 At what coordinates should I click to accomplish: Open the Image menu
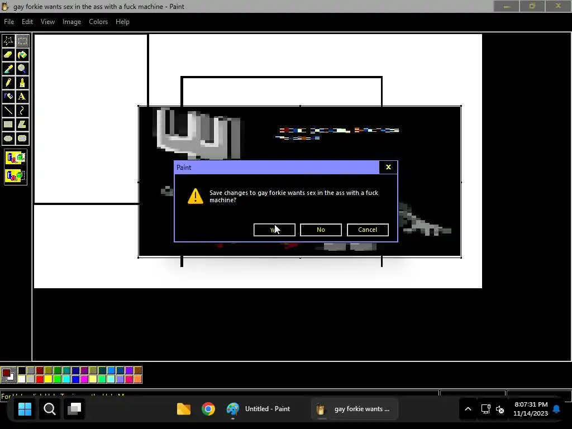pyautogui.click(x=72, y=22)
